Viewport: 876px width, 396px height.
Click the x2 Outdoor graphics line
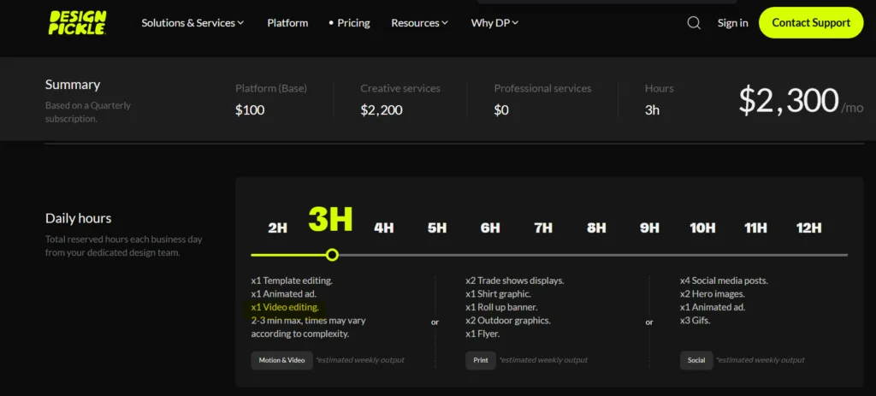pyautogui.click(x=508, y=321)
